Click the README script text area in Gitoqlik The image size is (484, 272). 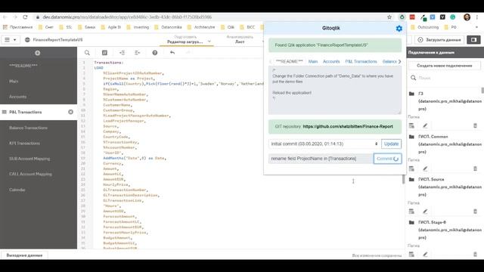(335, 90)
